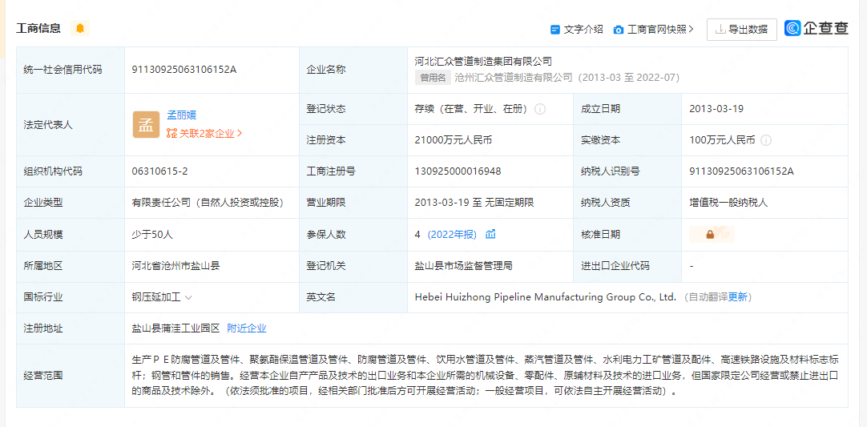Click the 统一社会信用代码 label cell
This screenshot has height=427, width=867.
click(71, 70)
